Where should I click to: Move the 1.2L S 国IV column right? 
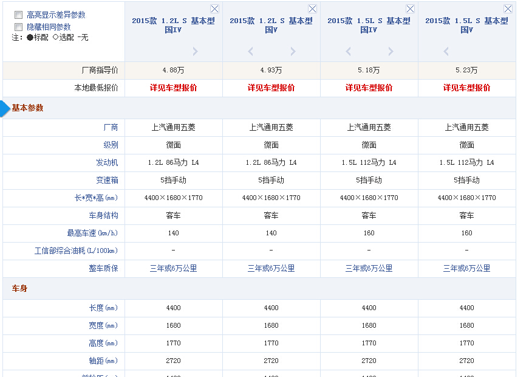tap(195, 52)
